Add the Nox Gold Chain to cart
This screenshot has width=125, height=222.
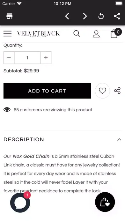(x=47, y=91)
